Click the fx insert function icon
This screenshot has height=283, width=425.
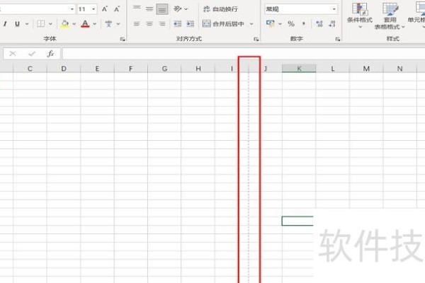[51, 54]
